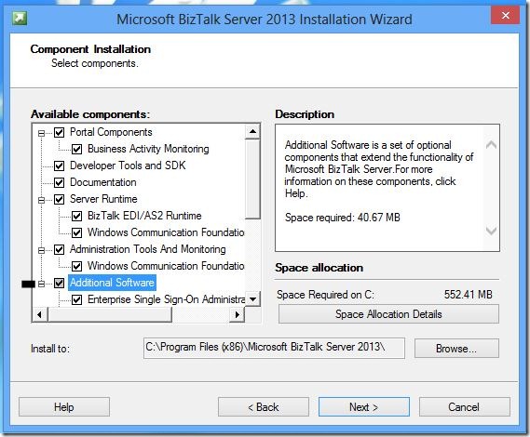Uncheck the Portal Components checkbox

click(x=60, y=132)
